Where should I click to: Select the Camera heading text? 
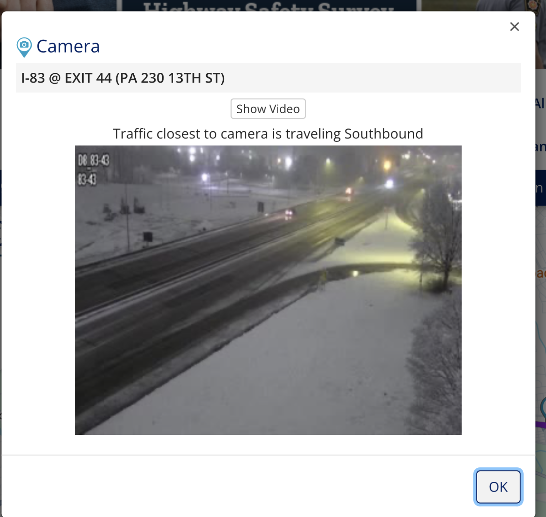68,47
